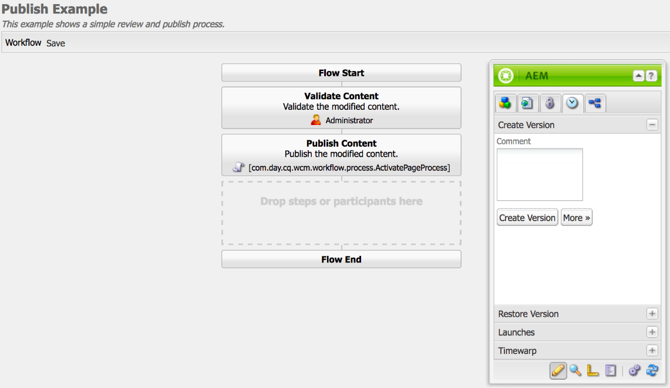
Task: Select the lock (Information) tab in Sidekick
Action: 550,103
